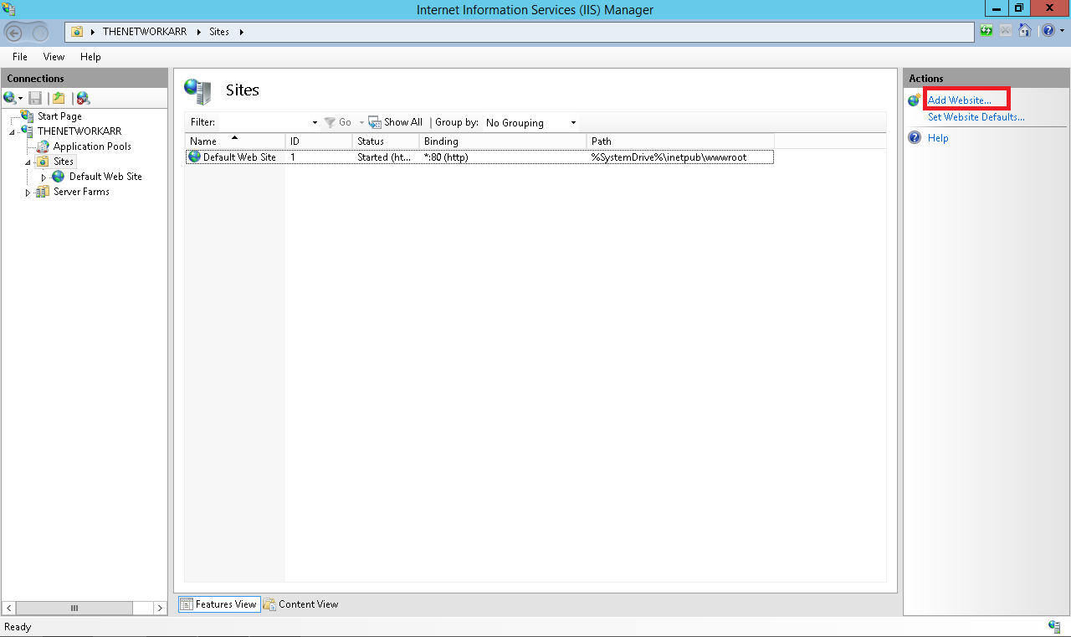The image size is (1071, 637).
Task: Expand the Default Web Site tree node
Action: [x=44, y=177]
